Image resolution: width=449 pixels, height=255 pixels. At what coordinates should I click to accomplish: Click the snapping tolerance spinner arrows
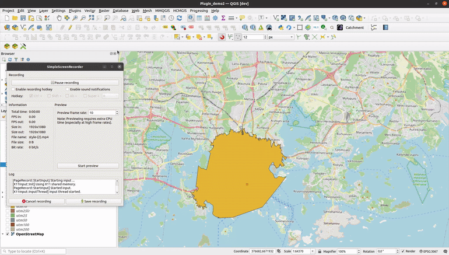tap(265, 37)
